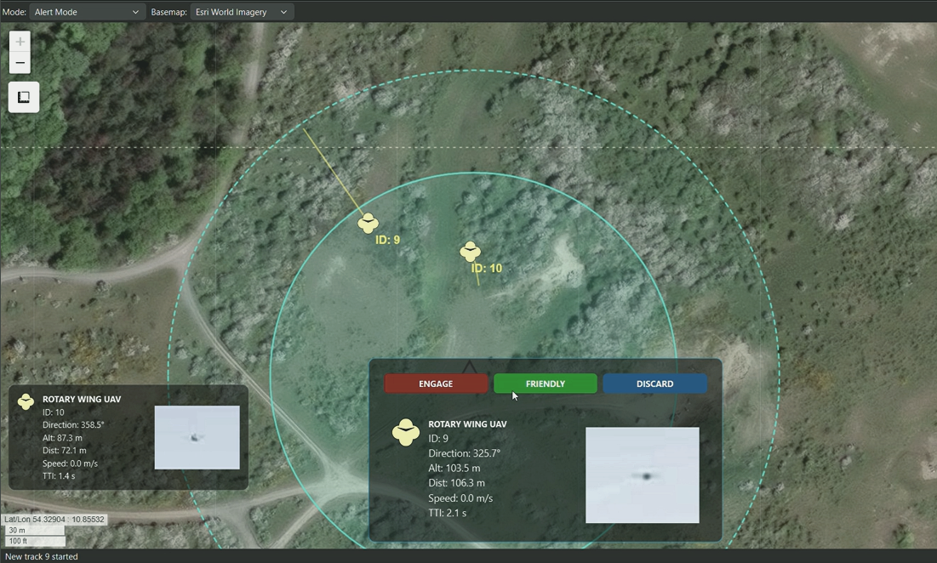
Task: Click the rotary wing UAV icon in the ID 10 card
Action: [26, 401]
